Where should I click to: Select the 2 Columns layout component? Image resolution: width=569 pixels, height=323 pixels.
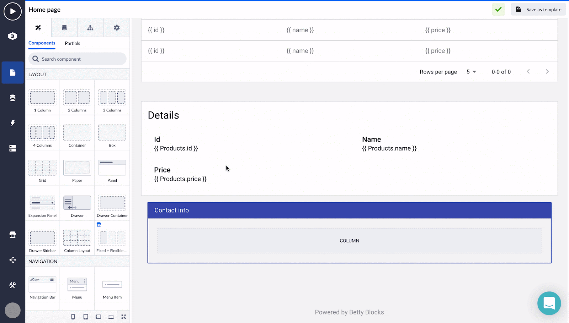(x=77, y=97)
